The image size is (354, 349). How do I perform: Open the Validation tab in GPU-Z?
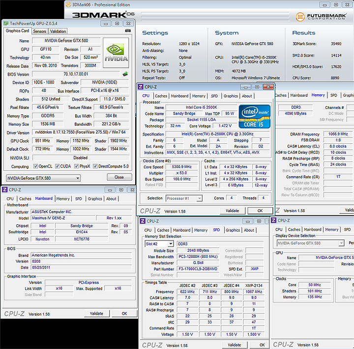point(58,31)
